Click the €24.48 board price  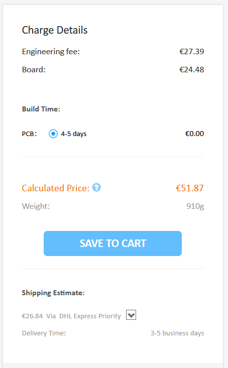tap(192, 70)
